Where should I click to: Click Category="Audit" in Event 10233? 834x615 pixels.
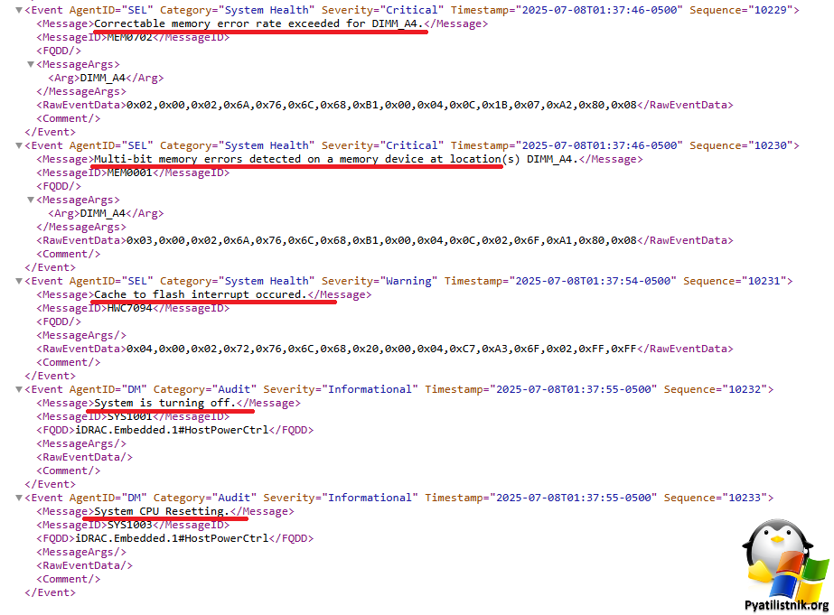(205, 499)
